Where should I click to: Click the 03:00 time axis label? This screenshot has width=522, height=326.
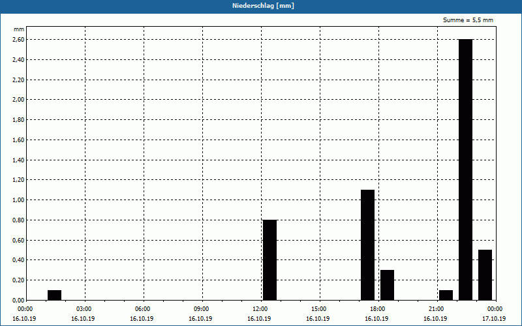point(83,309)
